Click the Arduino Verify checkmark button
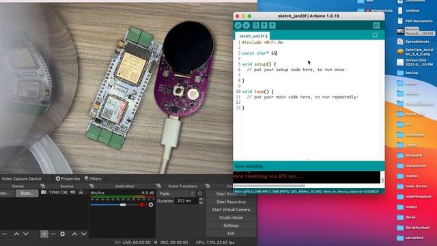Image resolution: width=437 pixels, height=246 pixels. click(238, 25)
